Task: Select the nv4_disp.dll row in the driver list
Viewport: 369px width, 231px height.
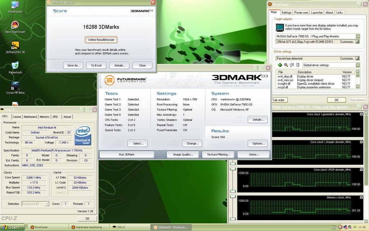Action: click(x=316, y=77)
